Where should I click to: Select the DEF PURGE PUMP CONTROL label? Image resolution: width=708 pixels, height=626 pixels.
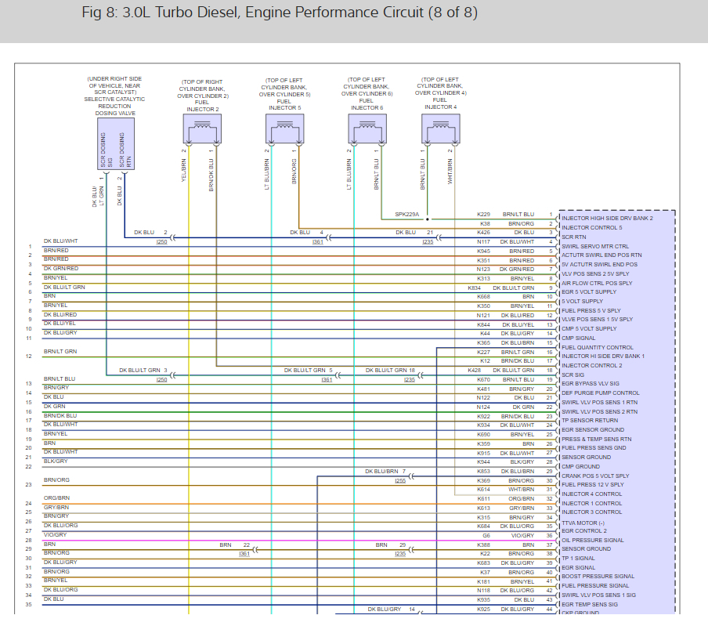pos(600,393)
